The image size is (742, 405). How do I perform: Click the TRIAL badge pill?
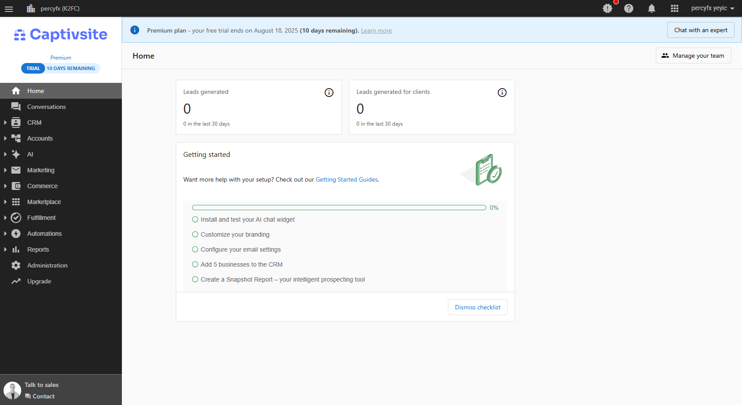[33, 68]
